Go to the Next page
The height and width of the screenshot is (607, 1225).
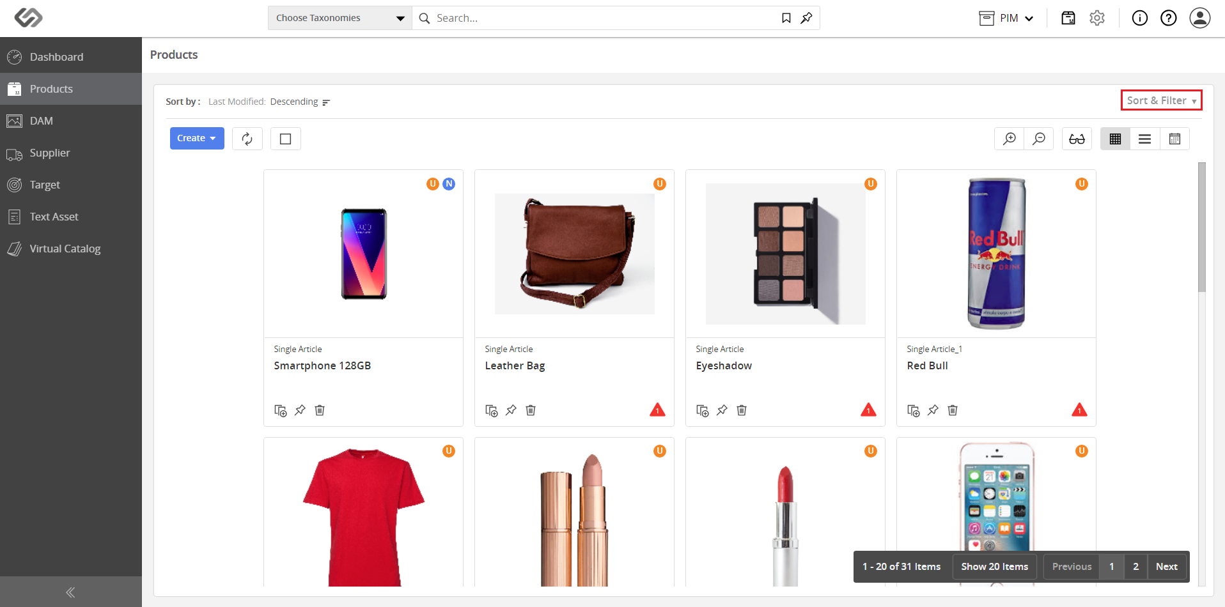click(x=1167, y=567)
